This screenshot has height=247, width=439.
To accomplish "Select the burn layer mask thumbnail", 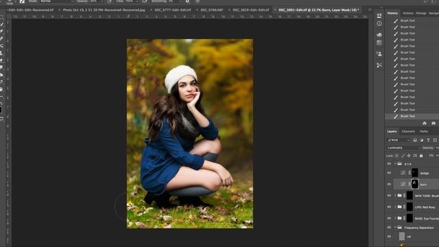I will click(x=414, y=184).
